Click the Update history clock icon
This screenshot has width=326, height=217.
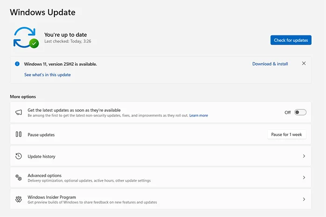[x=19, y=156]
